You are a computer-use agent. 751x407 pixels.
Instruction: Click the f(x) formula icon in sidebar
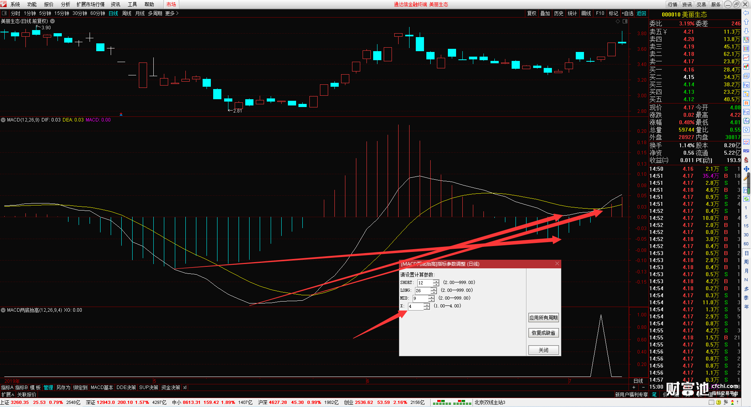pyautogui.click(x=746, y=121)
